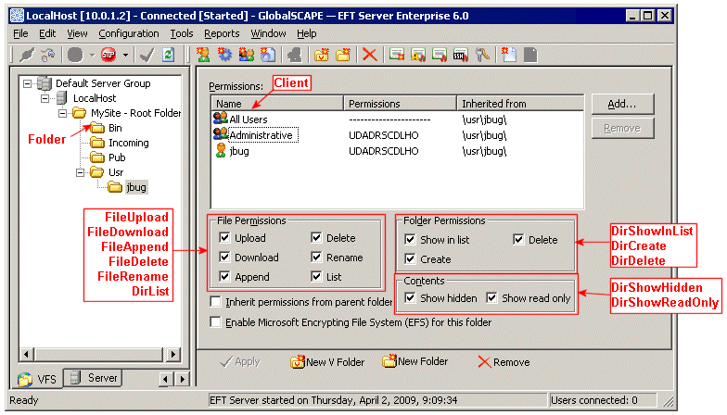Click the New User toolbar icon

203,55
